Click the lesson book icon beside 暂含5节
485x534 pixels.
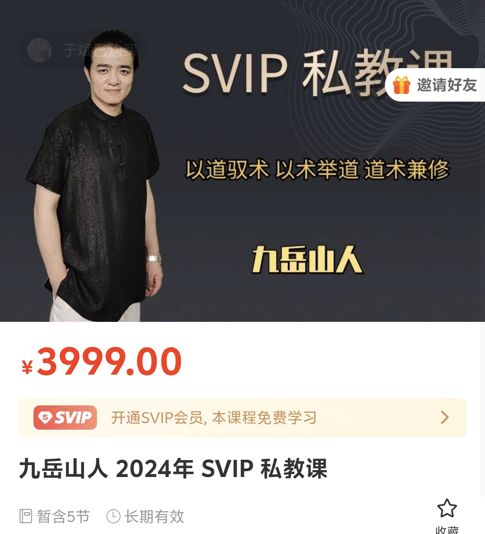[x=26, y=516]
